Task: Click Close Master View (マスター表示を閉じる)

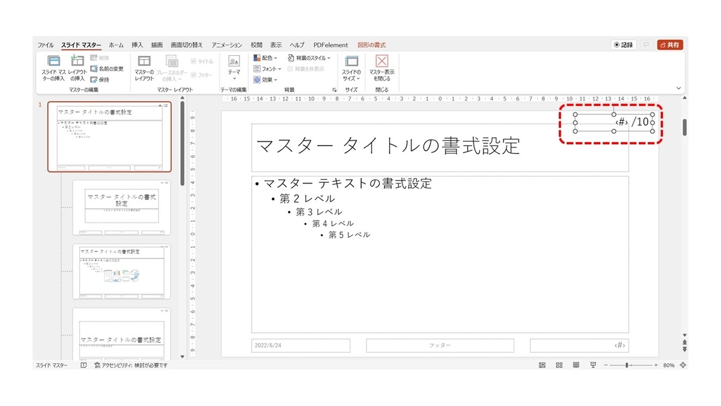Action: point(382,67)
